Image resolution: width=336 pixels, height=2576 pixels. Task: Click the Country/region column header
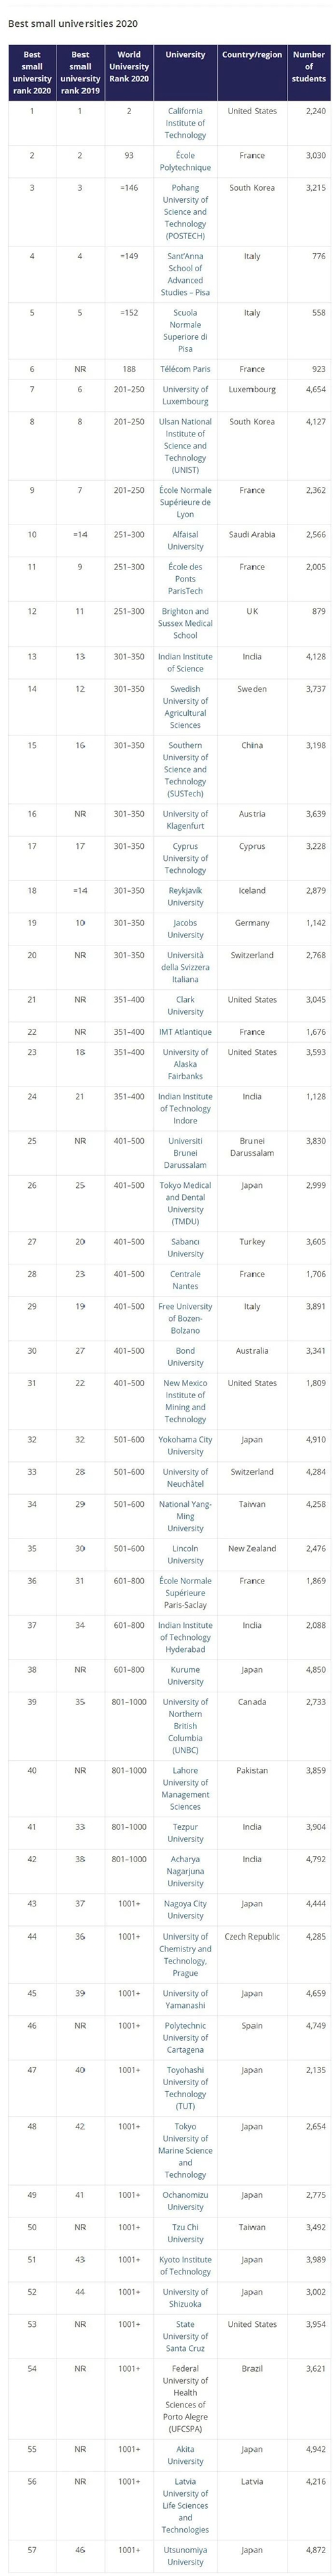coord(252,55)
